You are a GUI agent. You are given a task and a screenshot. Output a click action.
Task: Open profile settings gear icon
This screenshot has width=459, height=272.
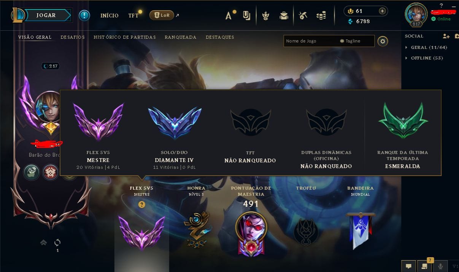point(383,41)
